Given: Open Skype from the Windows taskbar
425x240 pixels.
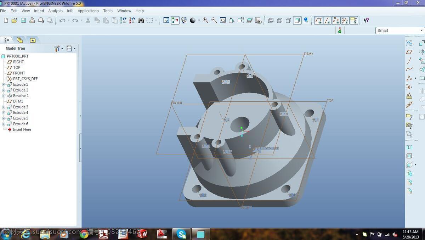Looking at the screenshot, I should point(182,234).
